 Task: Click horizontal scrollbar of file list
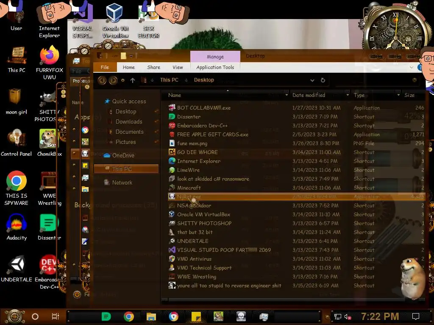pos(287,299)
